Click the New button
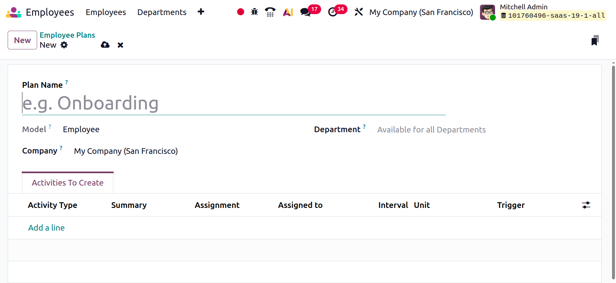This screenshot has width=616, height=283. pyautogui.click(x=22, y=40)
